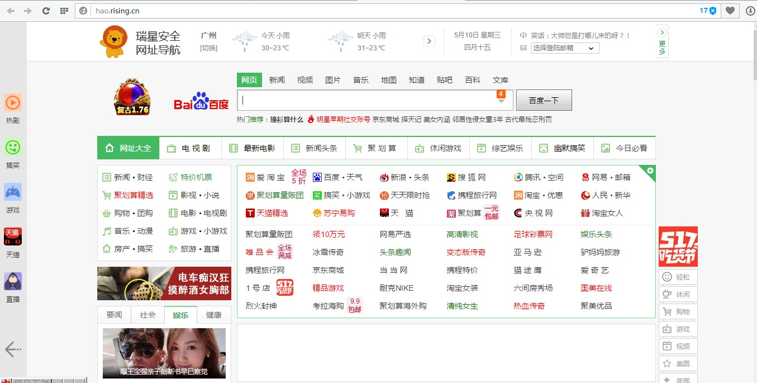
Task: Open the apps grid icon in toolbar
Action: (x=64, y=11)
